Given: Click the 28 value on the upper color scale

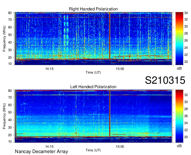Looking at the screenshot, I should (186, 33).
